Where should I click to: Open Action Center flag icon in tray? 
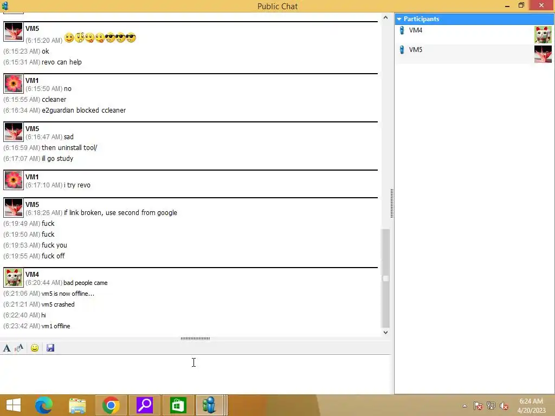[x=478, y=406]
